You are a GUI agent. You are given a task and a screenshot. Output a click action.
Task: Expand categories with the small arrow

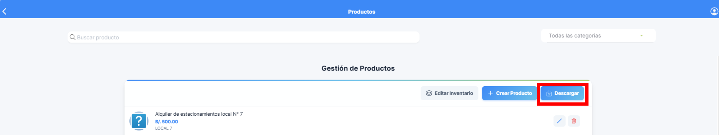point(641,36)
